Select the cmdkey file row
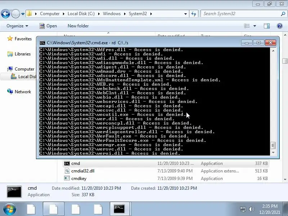The width and height of the screenshot is (288, 216). [x=166, y=178]
